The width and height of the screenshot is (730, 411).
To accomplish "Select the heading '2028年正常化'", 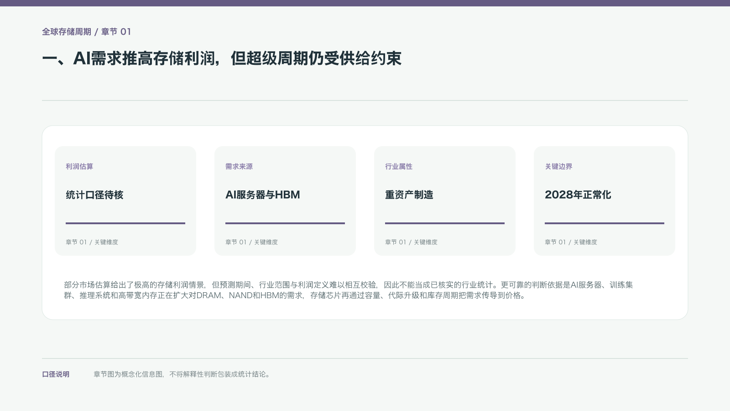I will click(578, 195).
